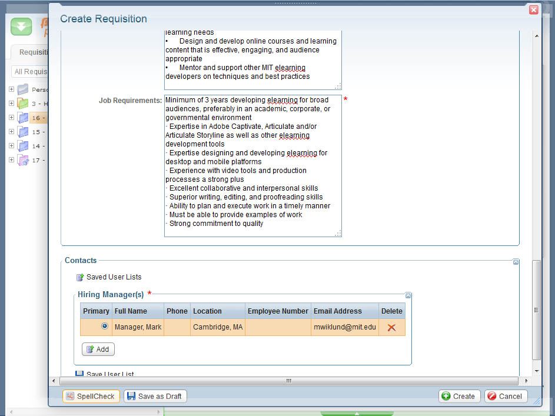Click the pink folder icon for item 17
The image size is (555, 416).
point(23,160)
